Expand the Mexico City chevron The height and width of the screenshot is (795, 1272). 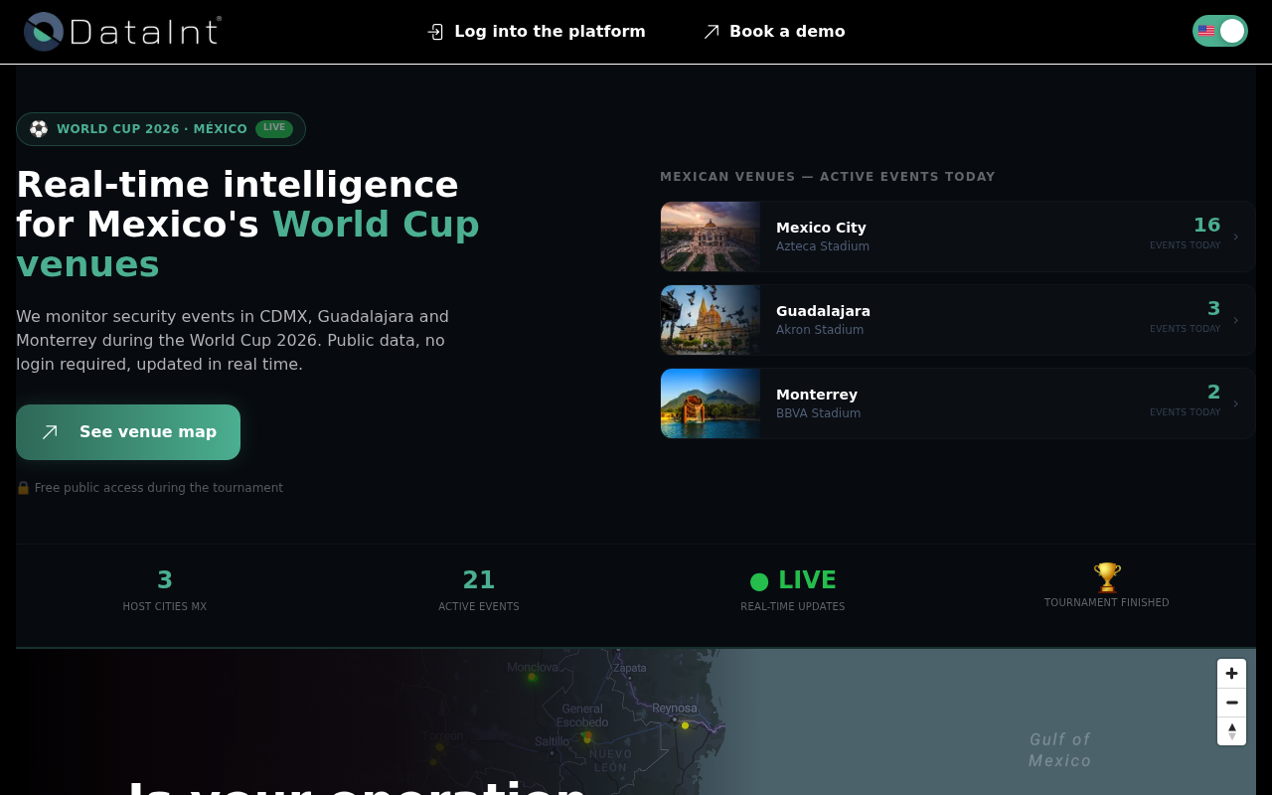pyautogui.click(x=1235, y=237)
